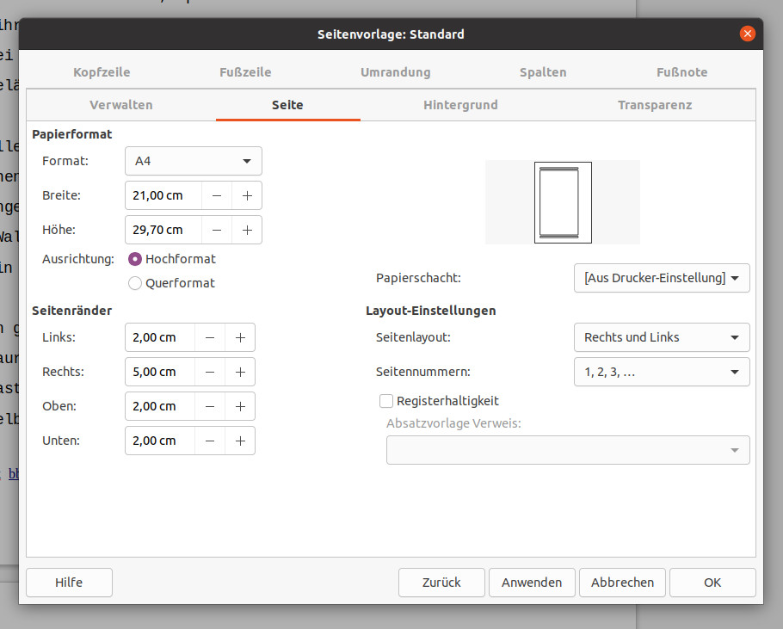
Task: Click the page layout preview thumbnail
Action: 563,202
